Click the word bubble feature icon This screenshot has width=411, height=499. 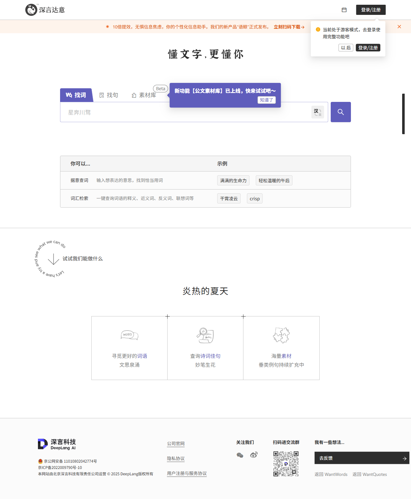click(x=129, y=335)
